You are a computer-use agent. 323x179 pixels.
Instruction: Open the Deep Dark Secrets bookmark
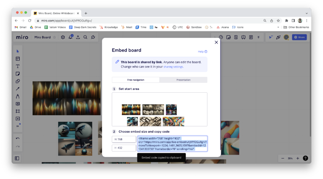[x=83, y=27]
